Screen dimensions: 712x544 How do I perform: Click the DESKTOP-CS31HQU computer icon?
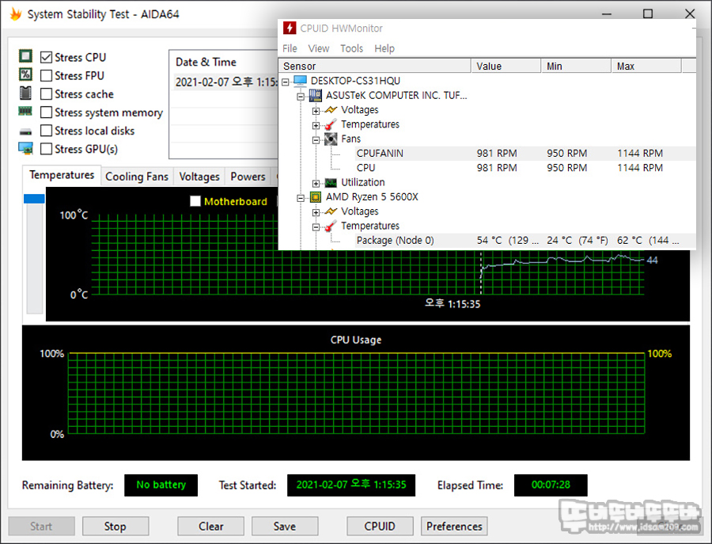click(300, 81)
